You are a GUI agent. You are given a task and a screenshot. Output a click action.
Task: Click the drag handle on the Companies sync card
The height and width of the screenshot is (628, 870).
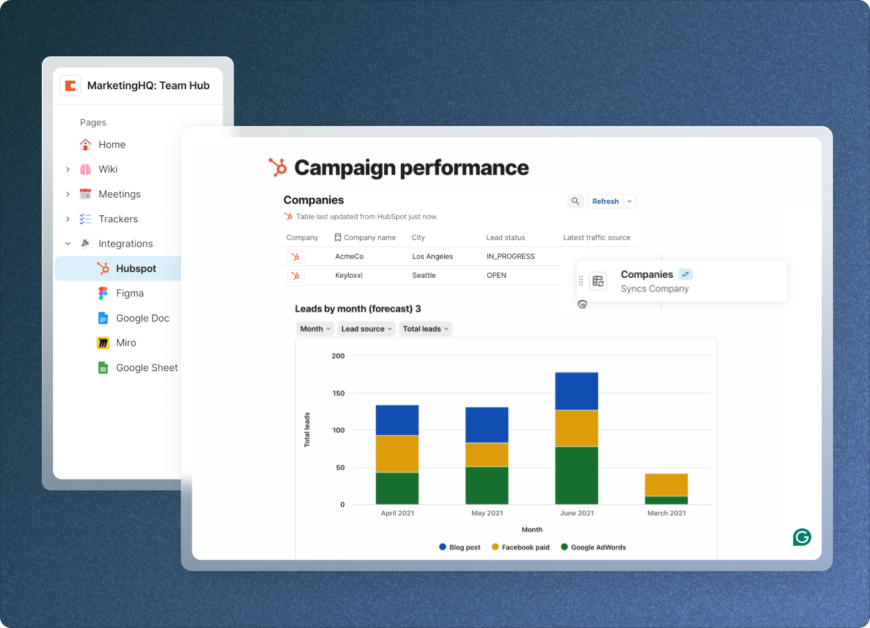pyautogui.click(x=581, y=281)
